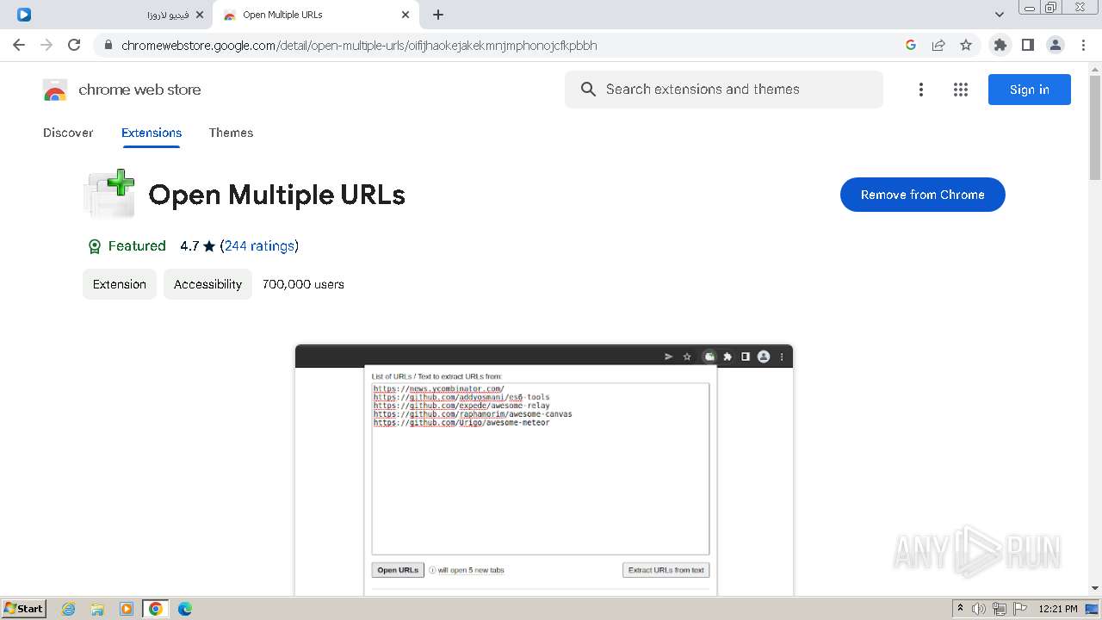The image size is (1102, 620).
Task: Select the Open Multiple URLs browser tab
Action: click(316, 15)
